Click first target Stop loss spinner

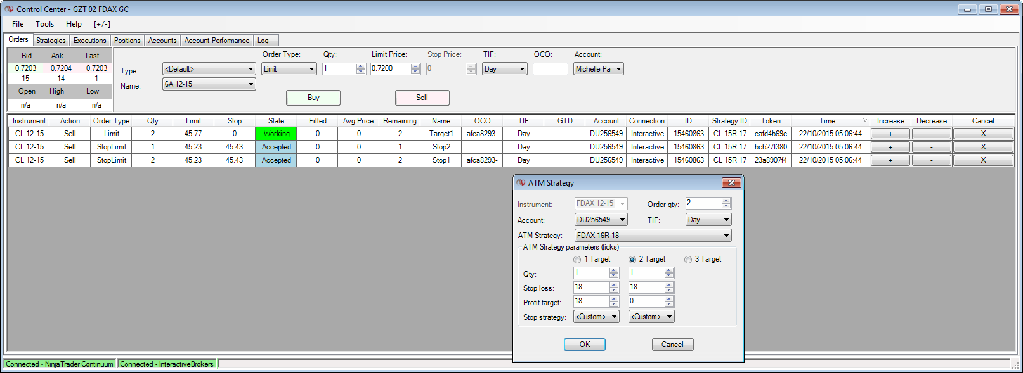pyautogui.click(x=613, y=287)
